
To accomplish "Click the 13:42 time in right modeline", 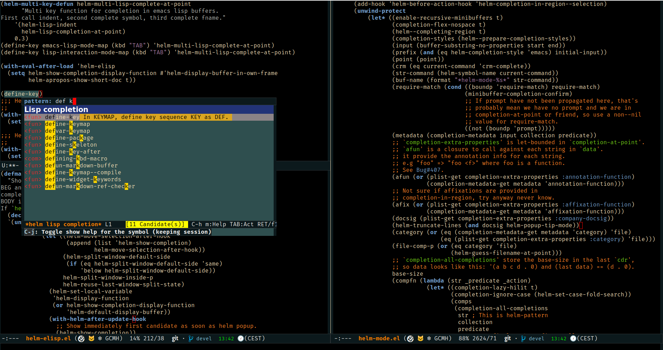I will click(559, 339).
